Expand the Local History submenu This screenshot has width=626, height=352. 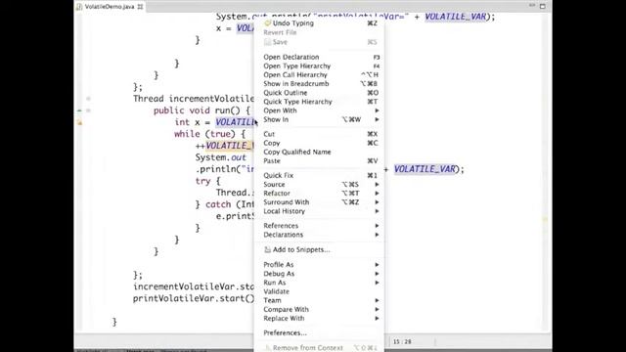coord(320,211)
